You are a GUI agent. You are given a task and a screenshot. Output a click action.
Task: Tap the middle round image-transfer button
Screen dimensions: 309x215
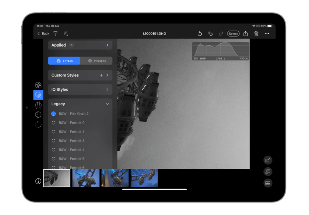[268, 172]
